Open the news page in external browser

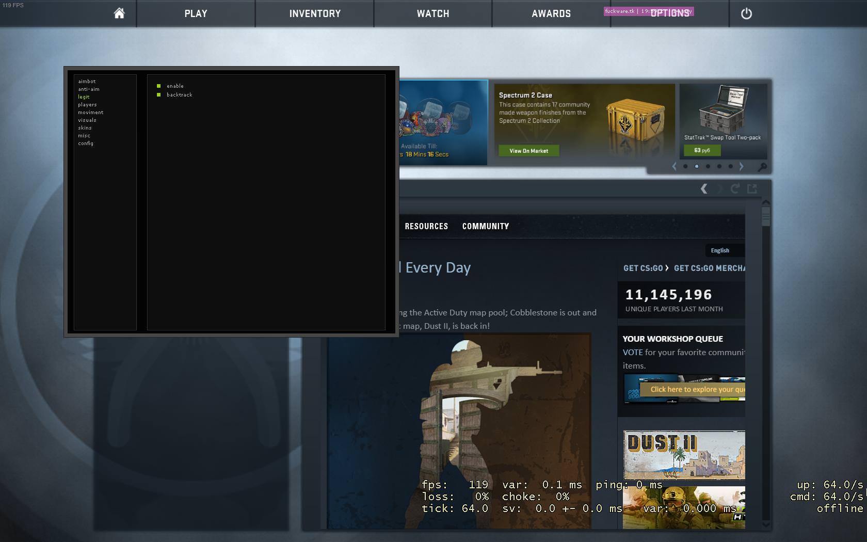pos(752,188)
